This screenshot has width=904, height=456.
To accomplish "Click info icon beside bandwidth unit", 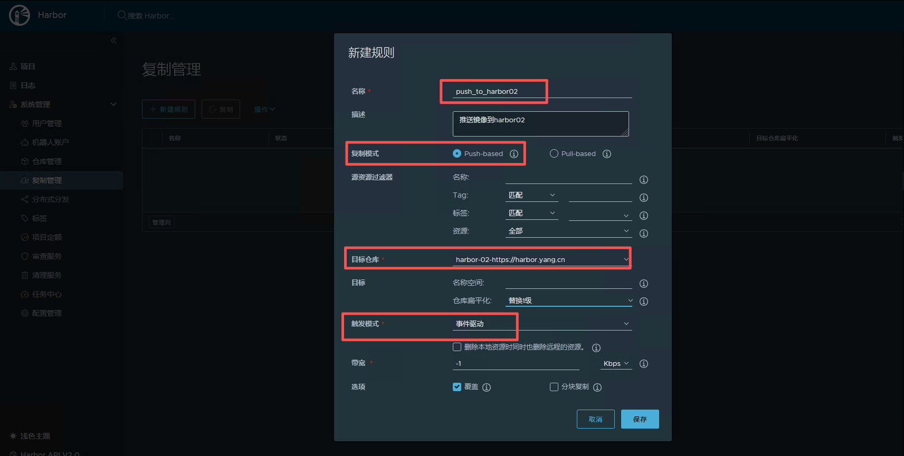I will [x=644, y=364].
